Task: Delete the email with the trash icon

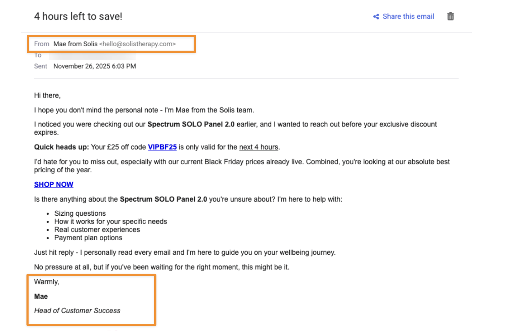Action: coord(450,16)
